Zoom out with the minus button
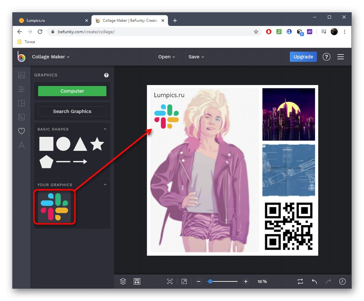364x301 pixels. [198, 281]
